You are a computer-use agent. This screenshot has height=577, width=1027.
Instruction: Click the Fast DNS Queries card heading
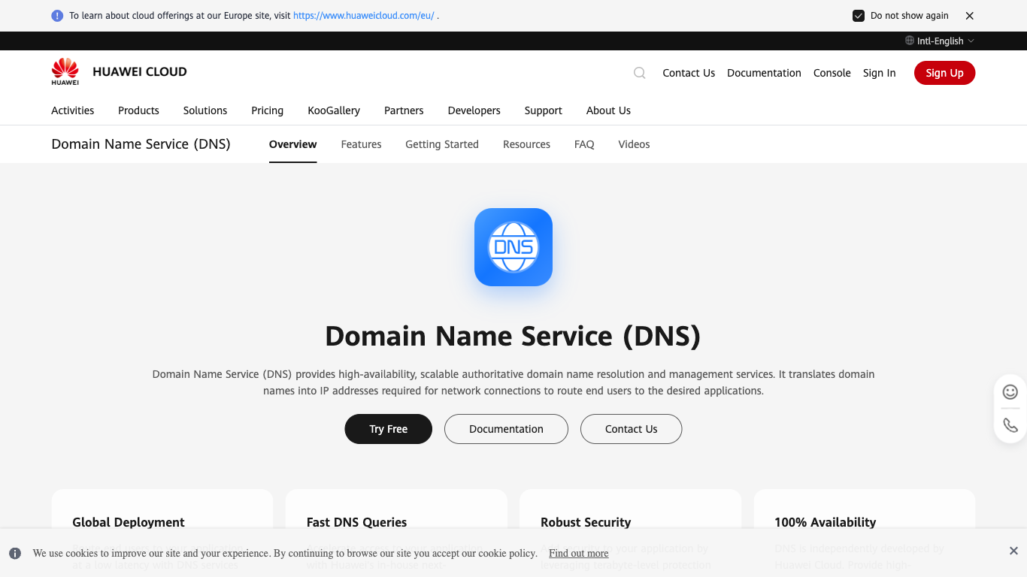coord(356,522)
